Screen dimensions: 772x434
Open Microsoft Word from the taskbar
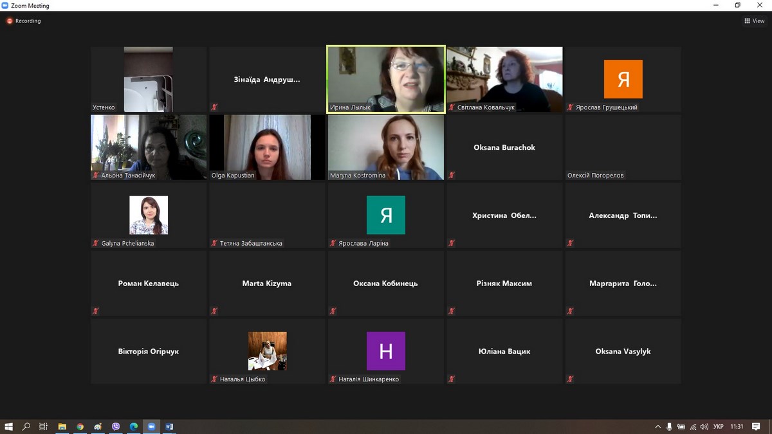[x=169, y=426]
